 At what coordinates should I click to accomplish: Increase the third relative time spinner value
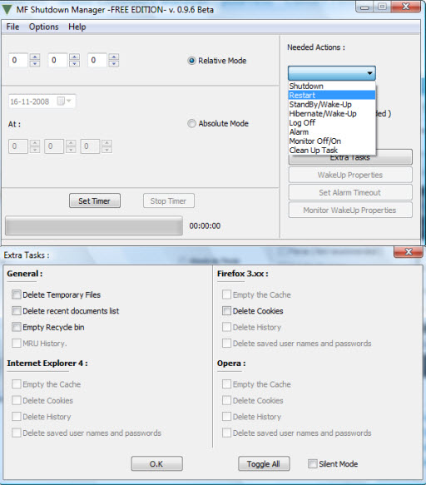[x=114, y=57]
